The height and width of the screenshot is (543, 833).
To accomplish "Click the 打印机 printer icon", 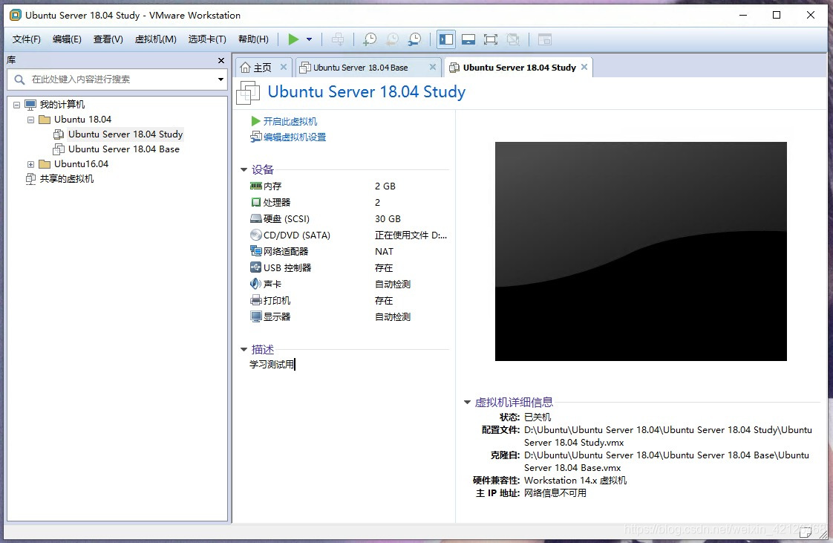I will (255, 300).
